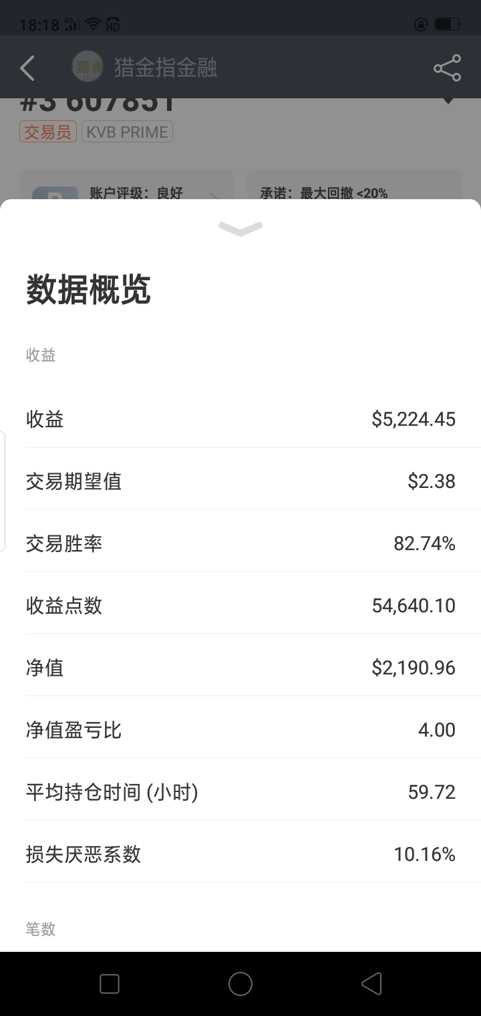Tap the Android home circle button

pyautogui.click(x=240, y=984)
